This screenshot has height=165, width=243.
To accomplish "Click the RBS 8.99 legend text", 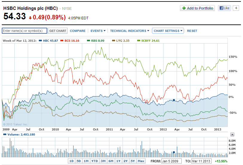I will (98, 41).
